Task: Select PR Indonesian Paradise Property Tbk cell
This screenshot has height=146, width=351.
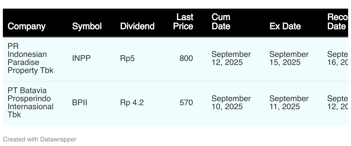Action: 30,58
